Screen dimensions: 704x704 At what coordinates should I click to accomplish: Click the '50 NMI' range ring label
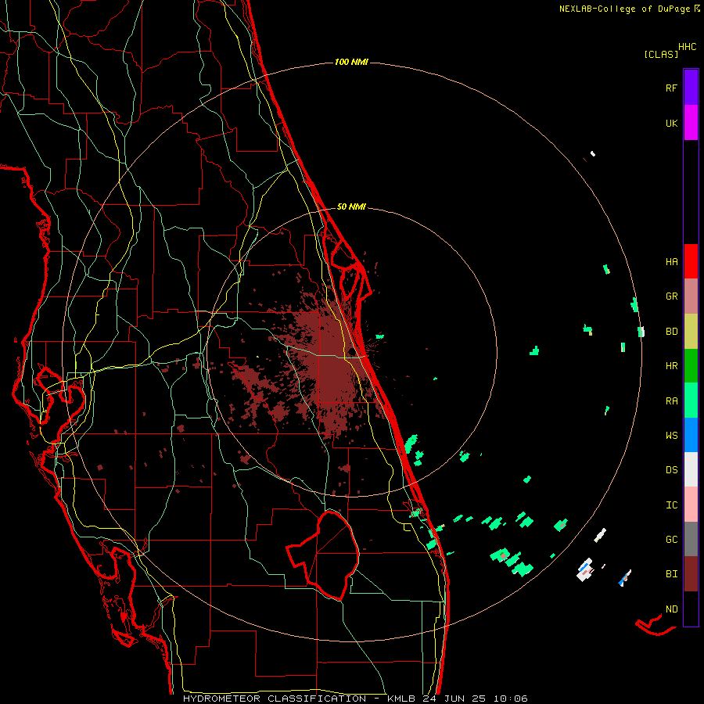pyautogui.click(x=351, y=207)
